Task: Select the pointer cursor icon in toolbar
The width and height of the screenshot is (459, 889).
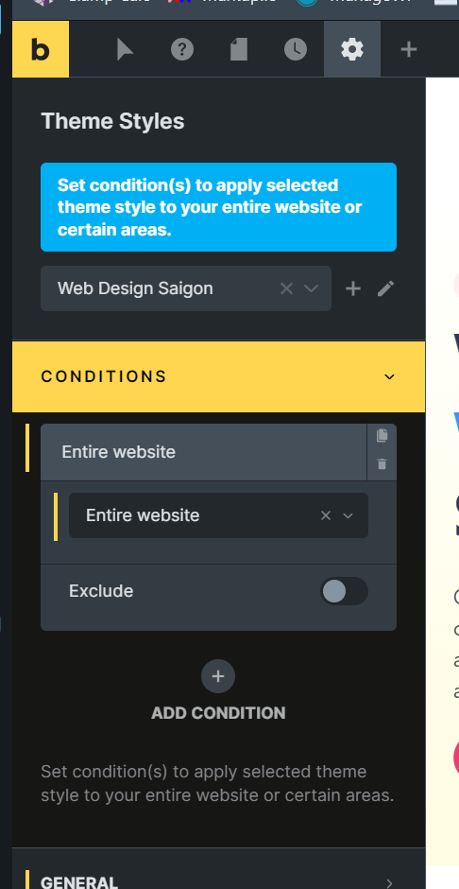Action: coord(125,50)
